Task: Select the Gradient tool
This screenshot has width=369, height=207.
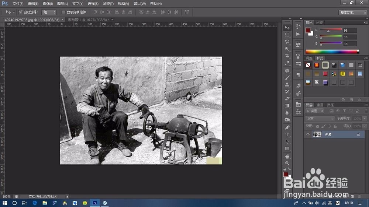Action: pos(287,106)
